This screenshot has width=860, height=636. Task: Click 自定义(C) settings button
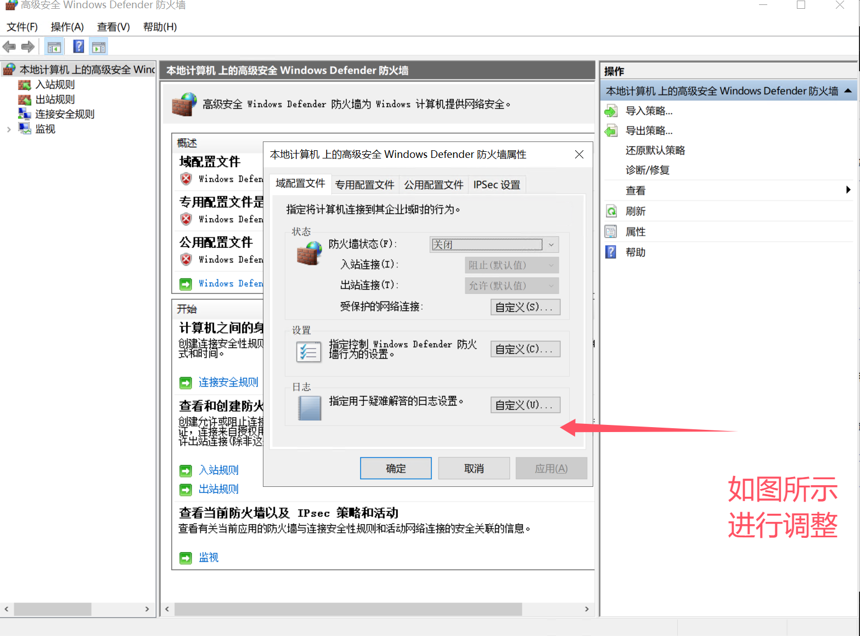(525, 349)
